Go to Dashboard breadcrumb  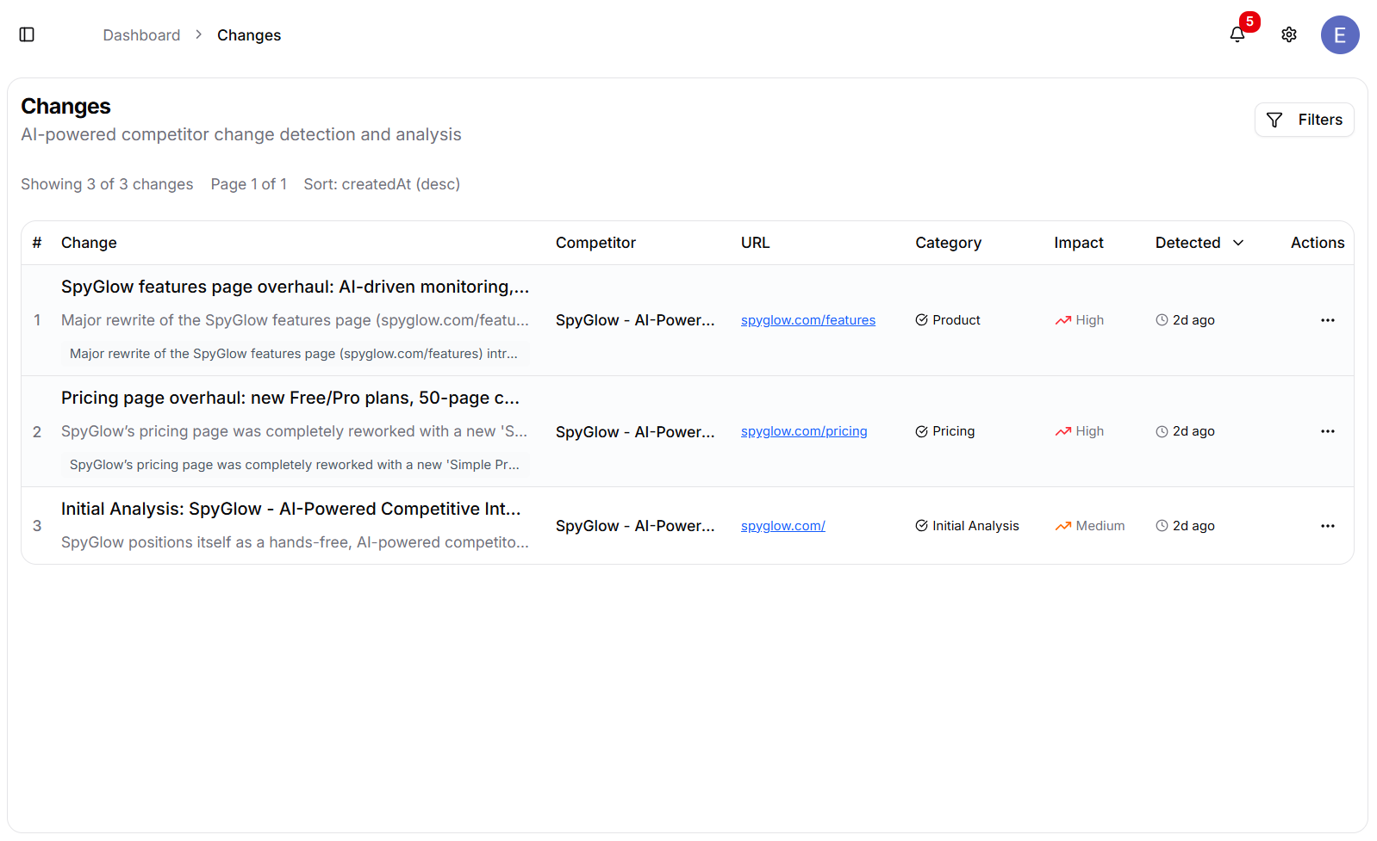tap(141, 35)
